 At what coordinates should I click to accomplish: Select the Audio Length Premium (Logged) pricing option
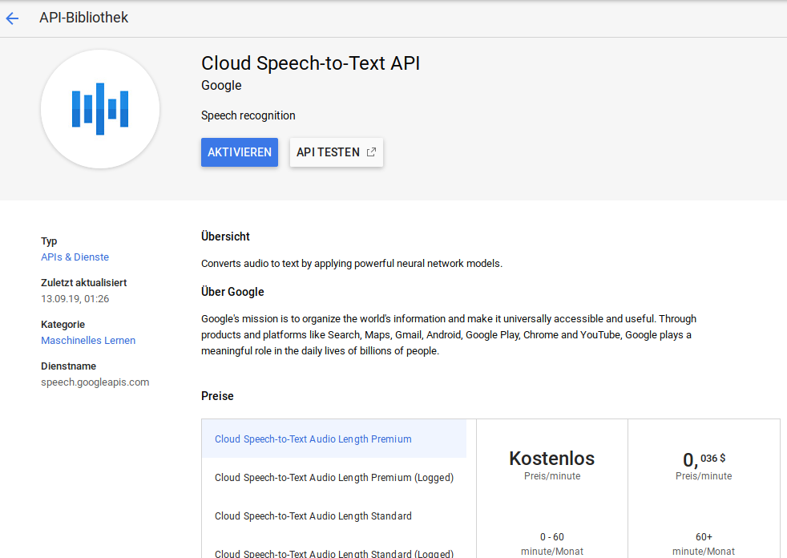[334, 477]
